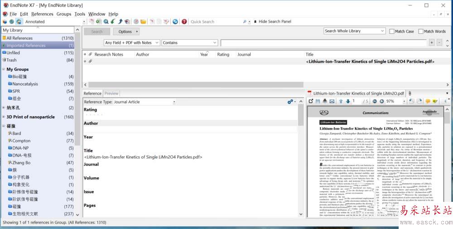Open the PDF in external viewer icon
Image resolution: width=453 pixels, height=229 pixels.
click(x=311, y=101)
